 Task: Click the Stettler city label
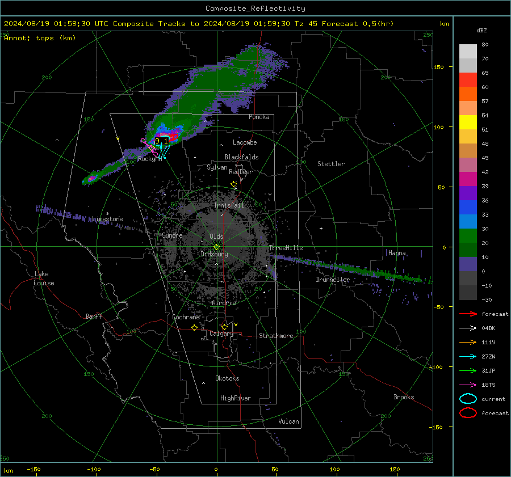[331, 164]
